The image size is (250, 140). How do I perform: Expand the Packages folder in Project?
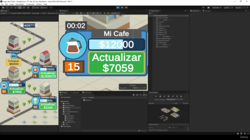tap(60, 126)
